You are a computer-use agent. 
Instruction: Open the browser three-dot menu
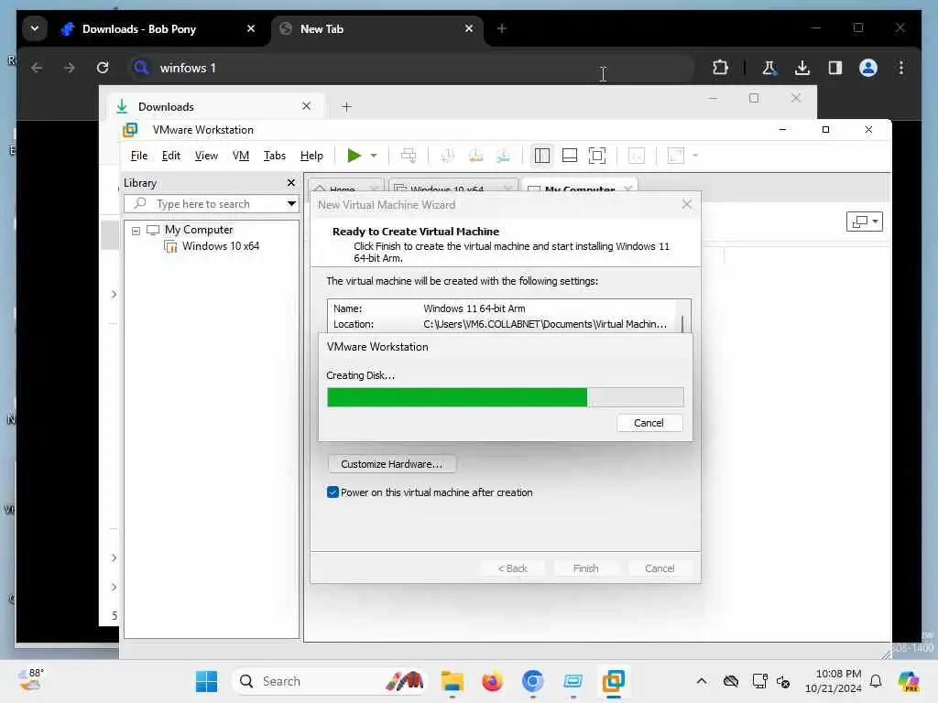[901, 68]
